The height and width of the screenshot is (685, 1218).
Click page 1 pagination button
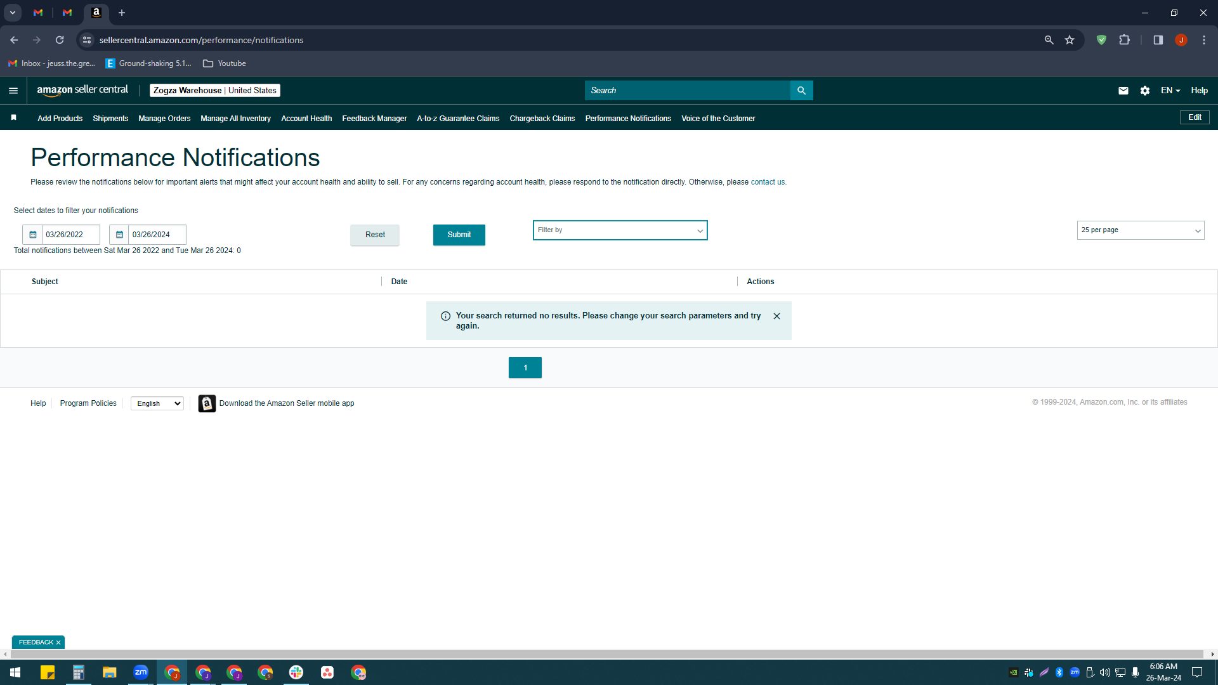coord(525,368)
